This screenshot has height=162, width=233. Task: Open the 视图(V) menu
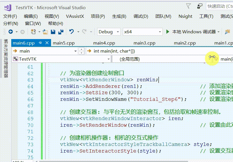click(52, 16)
